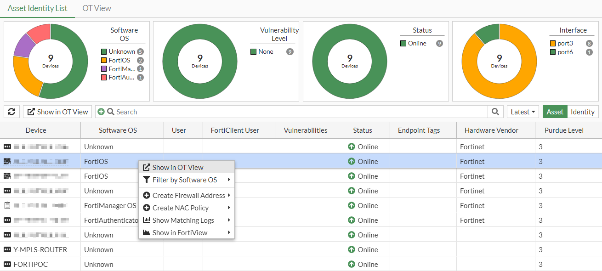This screenshot has height=271, width=602.
Task: Open the Latest dropdown
Action: [x=522, y=112]
